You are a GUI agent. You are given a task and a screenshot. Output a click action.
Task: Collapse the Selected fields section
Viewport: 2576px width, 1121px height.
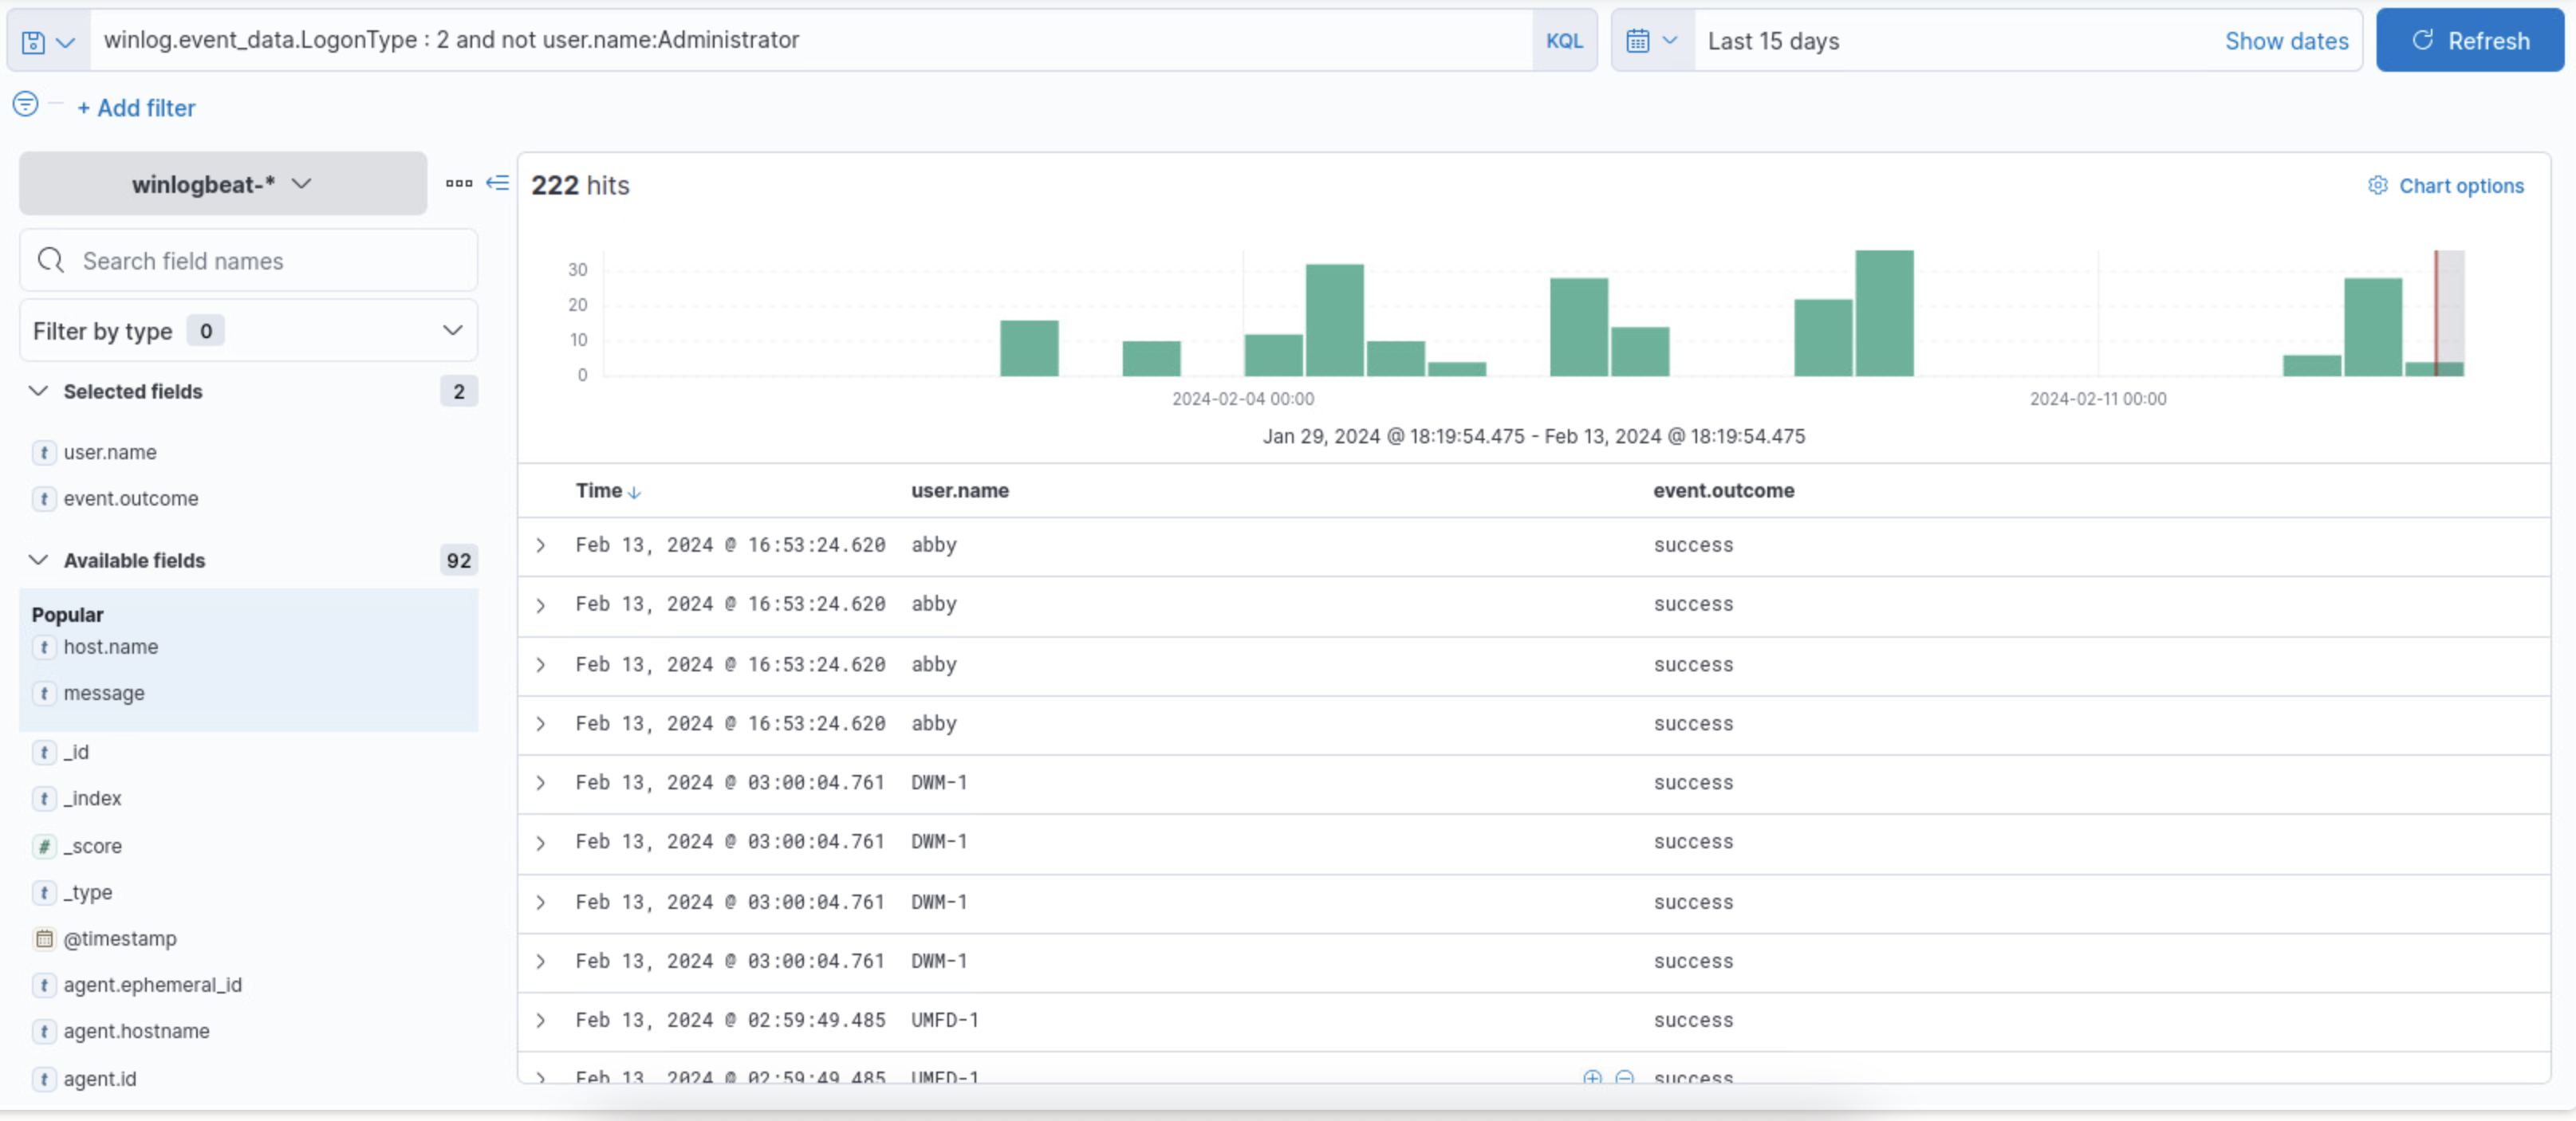pos(38,391)
